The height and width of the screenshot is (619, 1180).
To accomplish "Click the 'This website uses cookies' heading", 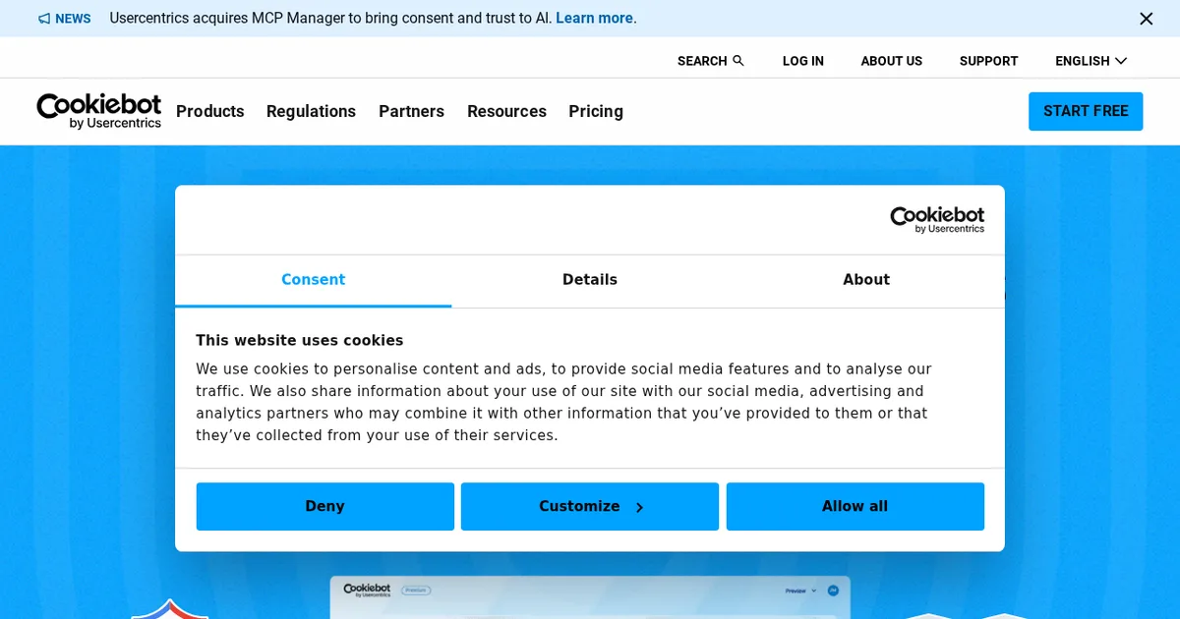I will coord(299,341).
